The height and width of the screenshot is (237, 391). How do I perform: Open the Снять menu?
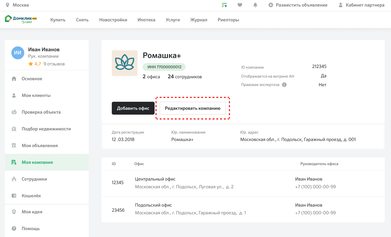[x=82, y=20]
